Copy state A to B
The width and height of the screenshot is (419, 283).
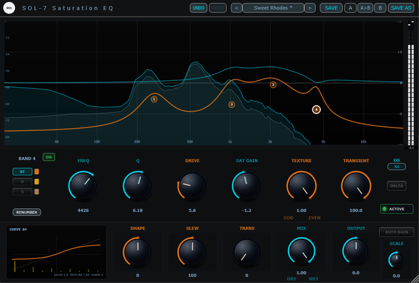[x=365, y=8]
